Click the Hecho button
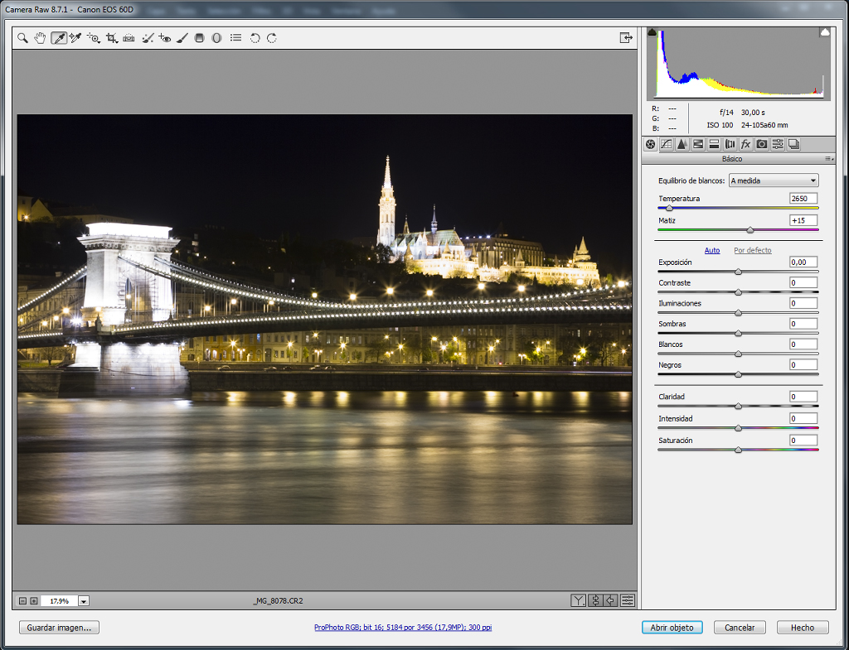This screenshot has width=849, height=650. 803,628
